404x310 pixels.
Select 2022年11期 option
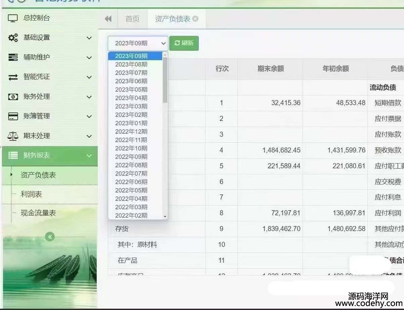135,140
